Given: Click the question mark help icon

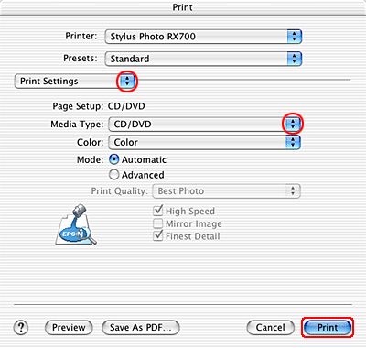Looking at the screenshot, I should (x=21, y=328).
